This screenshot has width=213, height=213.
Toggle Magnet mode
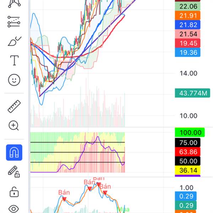click(x=14, y=152)
